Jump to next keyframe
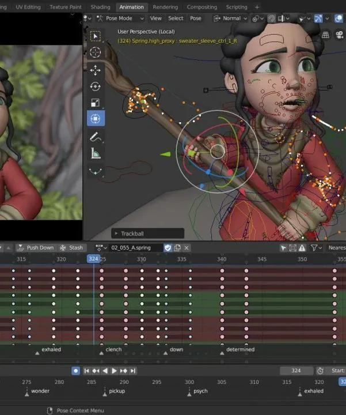This screenshot has height=415, width=346. click(x=123, y=371)
